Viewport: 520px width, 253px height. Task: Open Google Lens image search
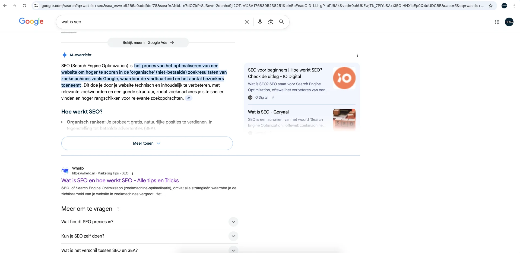click(x=271, y=22)
